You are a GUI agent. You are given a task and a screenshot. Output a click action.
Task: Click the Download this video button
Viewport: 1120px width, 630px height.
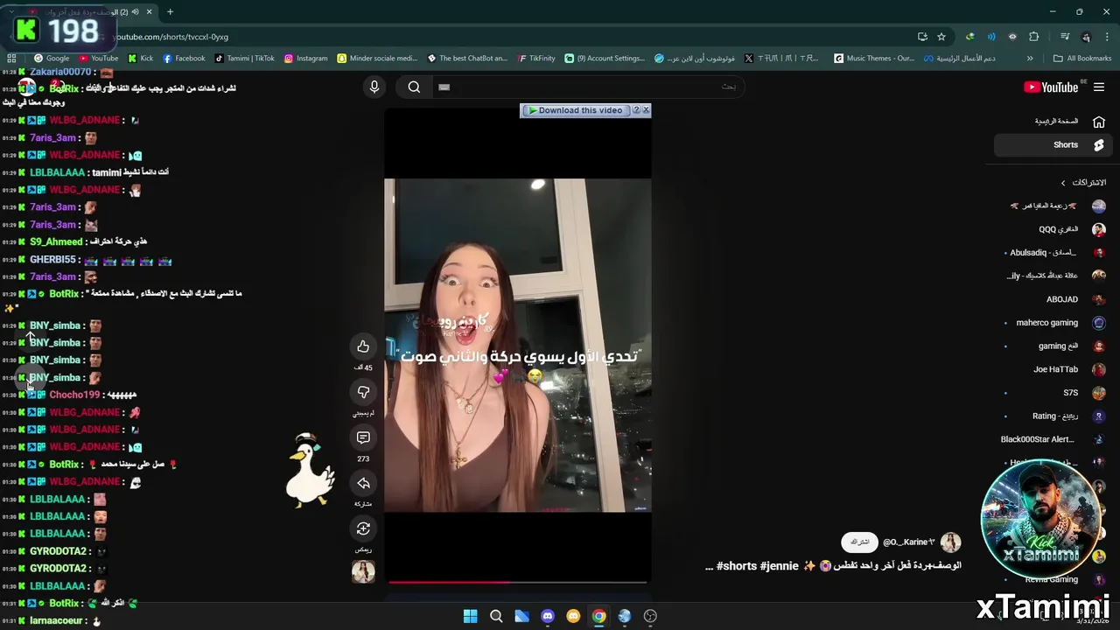click(575, 110)
